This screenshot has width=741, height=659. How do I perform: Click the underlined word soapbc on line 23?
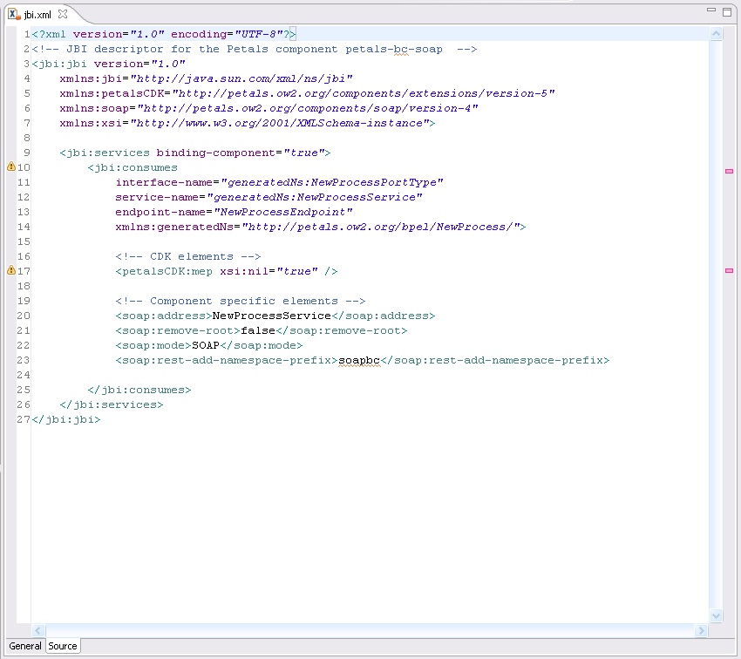coord(359,360)
